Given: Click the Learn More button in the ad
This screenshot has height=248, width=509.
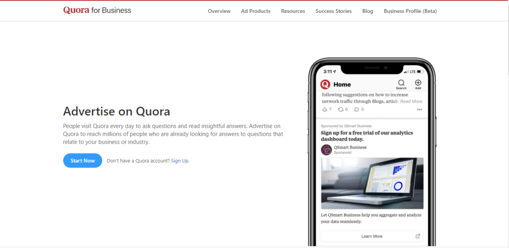Looking at the screenshot, I should coord(372,236).
